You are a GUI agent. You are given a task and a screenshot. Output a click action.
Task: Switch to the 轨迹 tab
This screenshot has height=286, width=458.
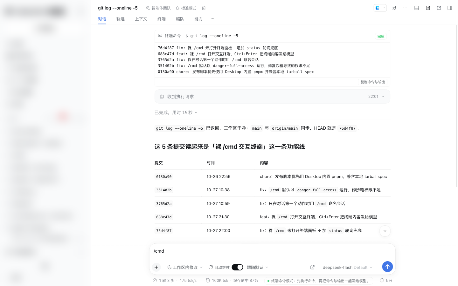[121, 19]
